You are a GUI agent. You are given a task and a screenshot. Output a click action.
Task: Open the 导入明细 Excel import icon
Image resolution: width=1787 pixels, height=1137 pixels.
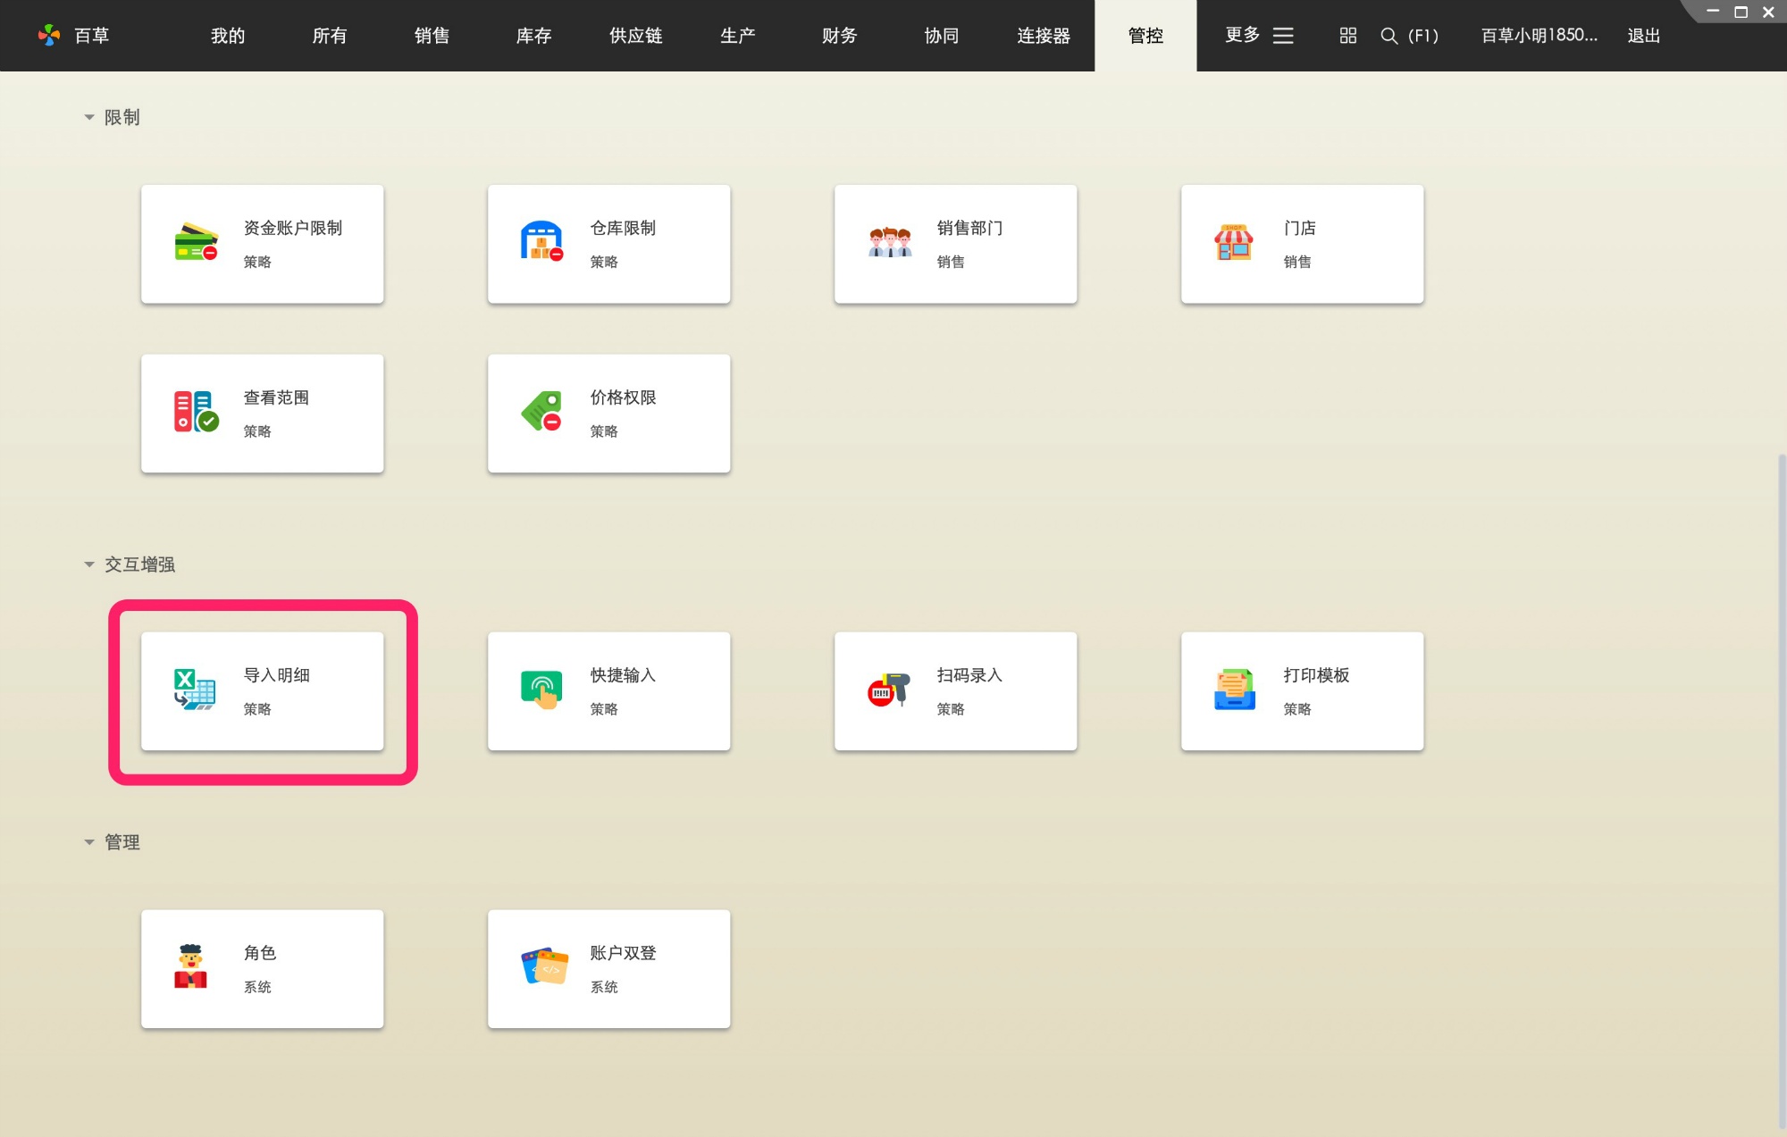pyautogui.click(x=195, y=690)
